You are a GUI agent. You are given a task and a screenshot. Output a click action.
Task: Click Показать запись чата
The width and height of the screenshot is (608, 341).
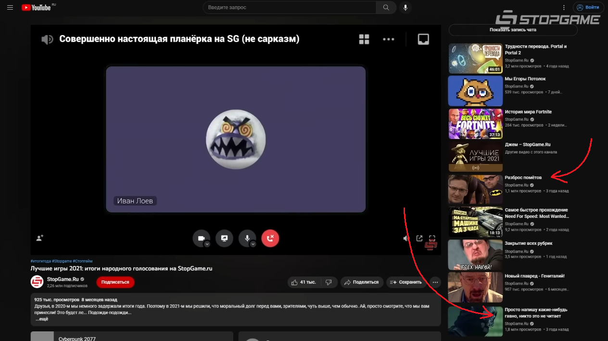point(513,30)
